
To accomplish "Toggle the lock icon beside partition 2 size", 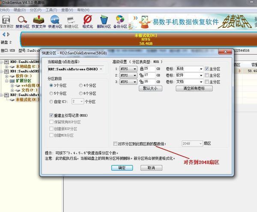I will point(141,75).
